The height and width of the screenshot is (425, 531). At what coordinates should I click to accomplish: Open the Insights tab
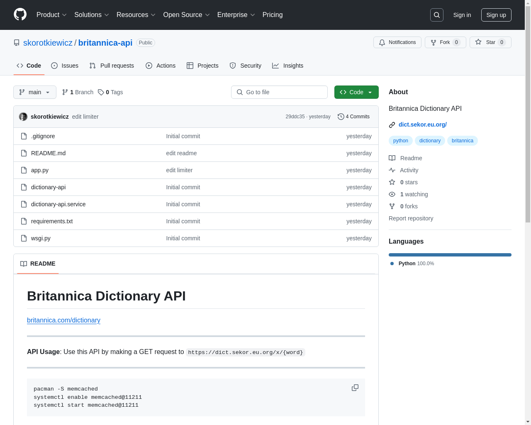[288, 66]
